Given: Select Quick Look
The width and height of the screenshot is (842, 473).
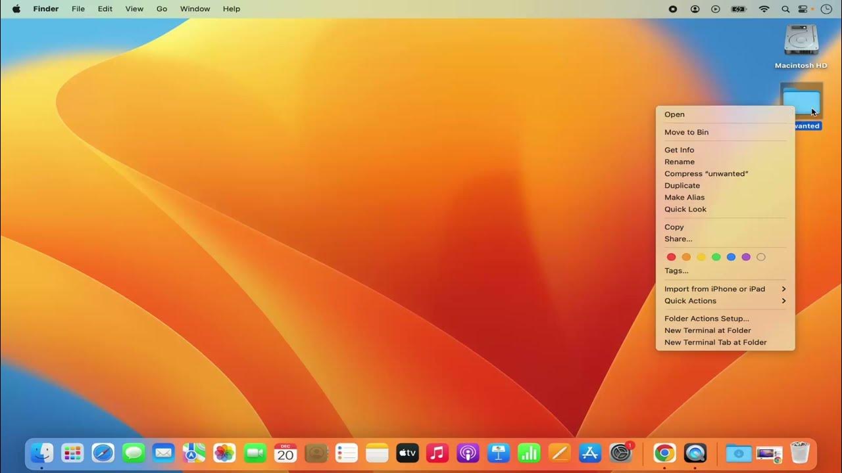Looking at the screenshot, I should 725,209.
